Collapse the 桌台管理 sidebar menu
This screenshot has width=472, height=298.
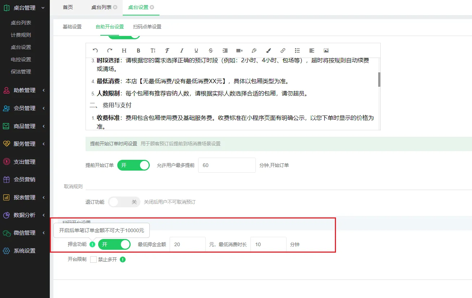click(25, 8)
